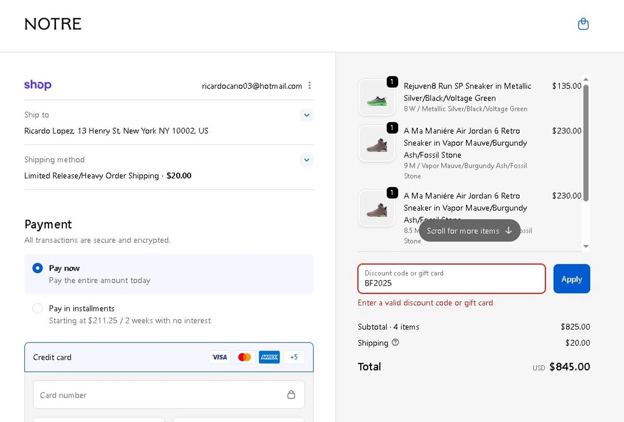The image size is (624, 422).
Task: Focus the Discount code or gift card field
Action: pos(451,279)
